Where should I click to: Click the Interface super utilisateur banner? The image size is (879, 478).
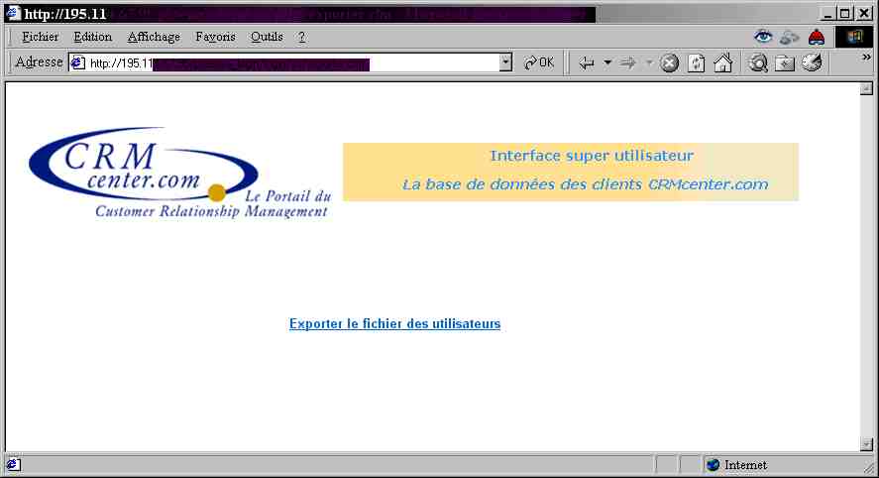(570, 172)
